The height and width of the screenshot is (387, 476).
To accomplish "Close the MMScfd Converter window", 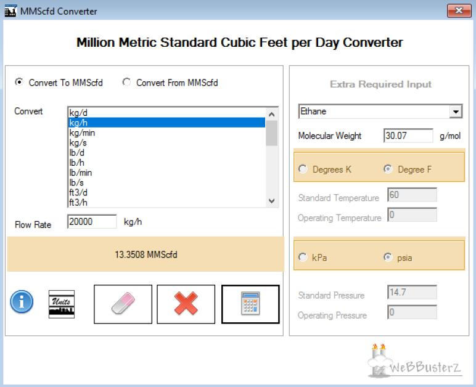I will (x=459, y=10).
